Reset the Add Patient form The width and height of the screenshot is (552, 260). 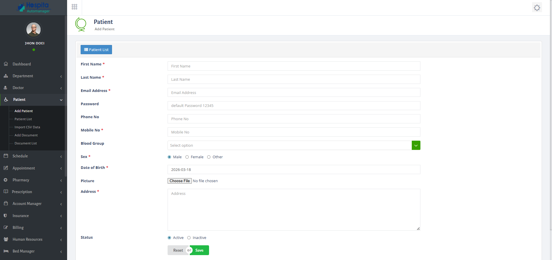pyautogui.click(x=178, y=250)
